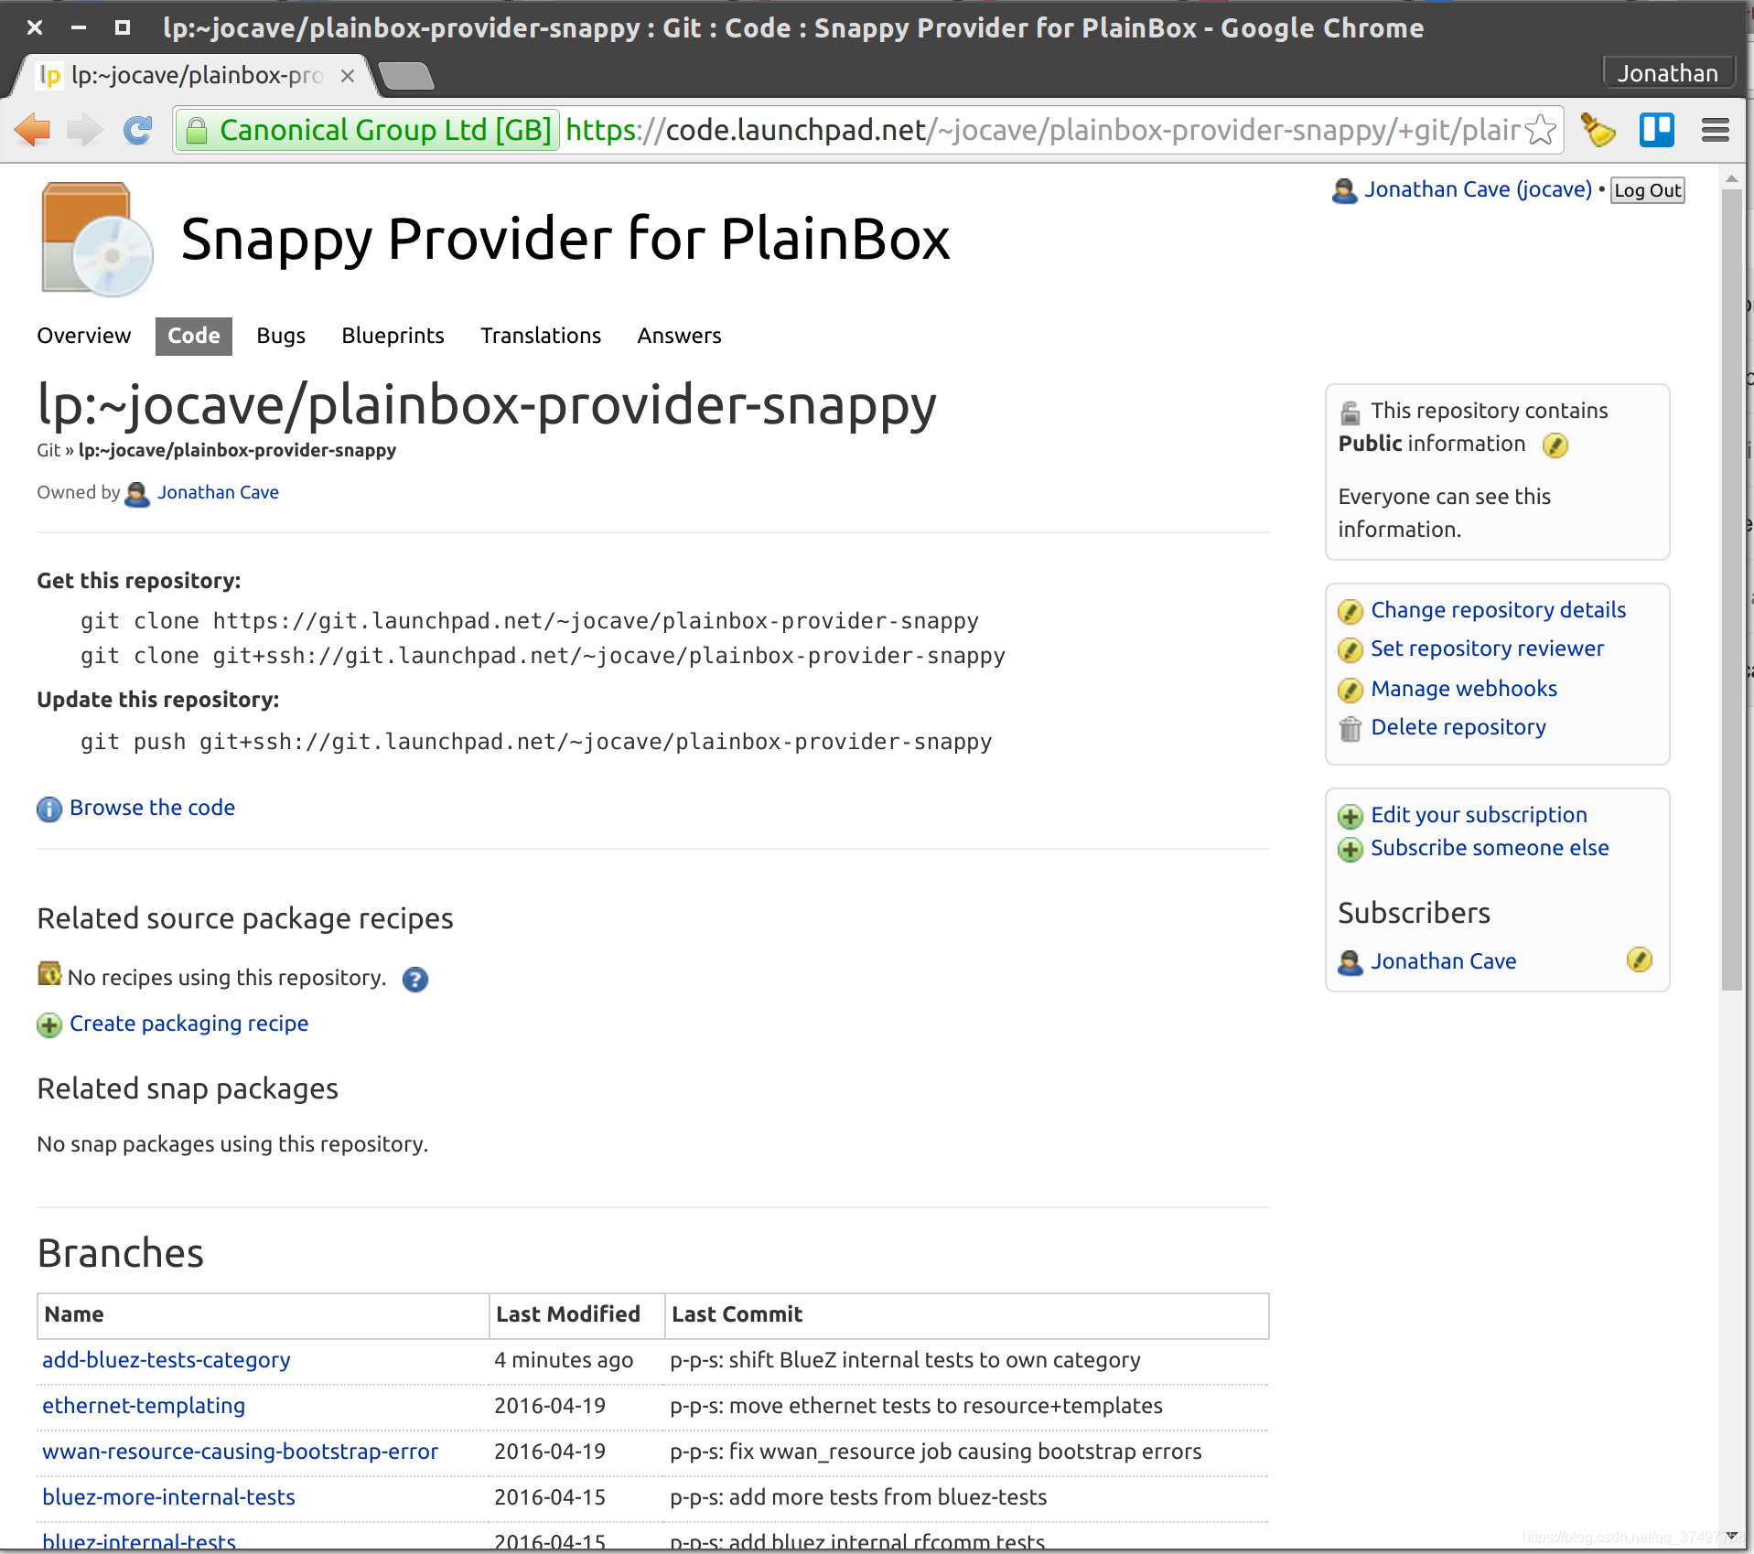Click the '4 minutes ago' cell
The image size is (1754, 1554).
coord(564,1360)
